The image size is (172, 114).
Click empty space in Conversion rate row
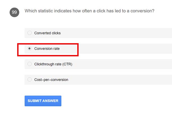point(124,49)
